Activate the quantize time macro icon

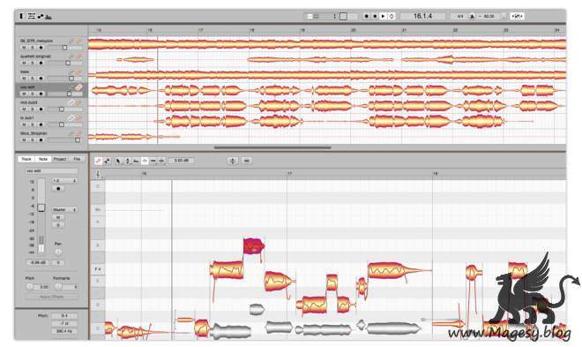click(x=246, y=161)
